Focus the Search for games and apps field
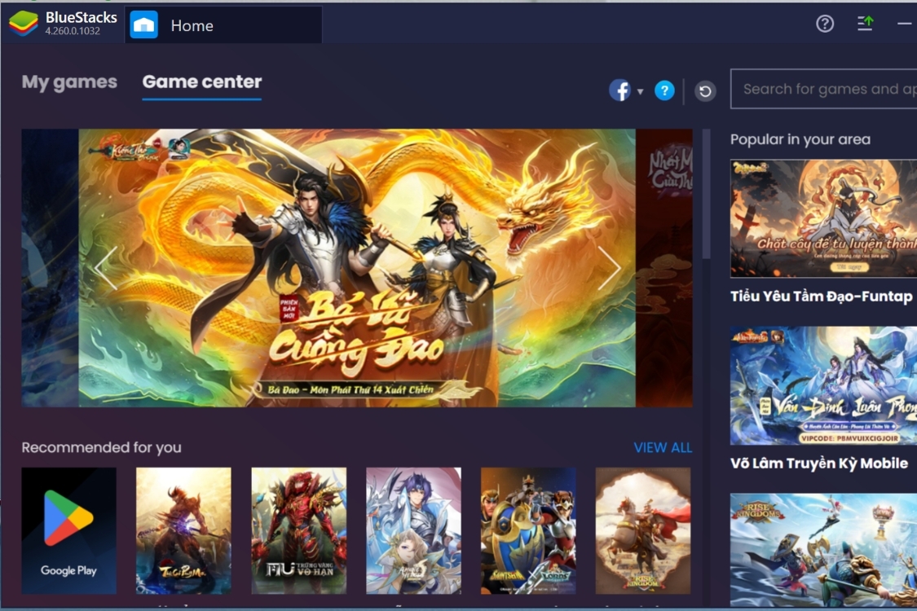The image size is (917, 611). (x=823, y=89)
